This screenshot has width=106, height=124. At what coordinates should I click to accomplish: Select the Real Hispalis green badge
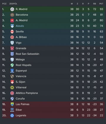click(12, 65)
